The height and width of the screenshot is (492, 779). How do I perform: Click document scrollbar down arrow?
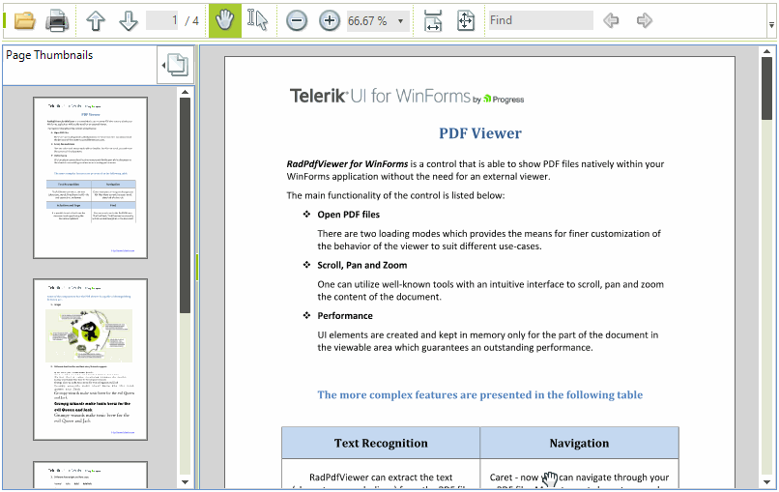click(x=767, y=482)
